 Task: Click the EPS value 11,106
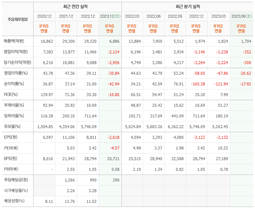[69, 137]
